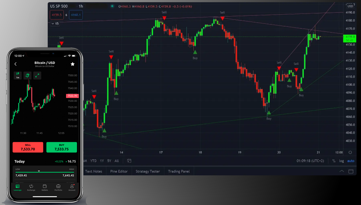Click the red 7533.70 price label on phone chart
The height and width of the screenshot is (205, 361).
72,96
